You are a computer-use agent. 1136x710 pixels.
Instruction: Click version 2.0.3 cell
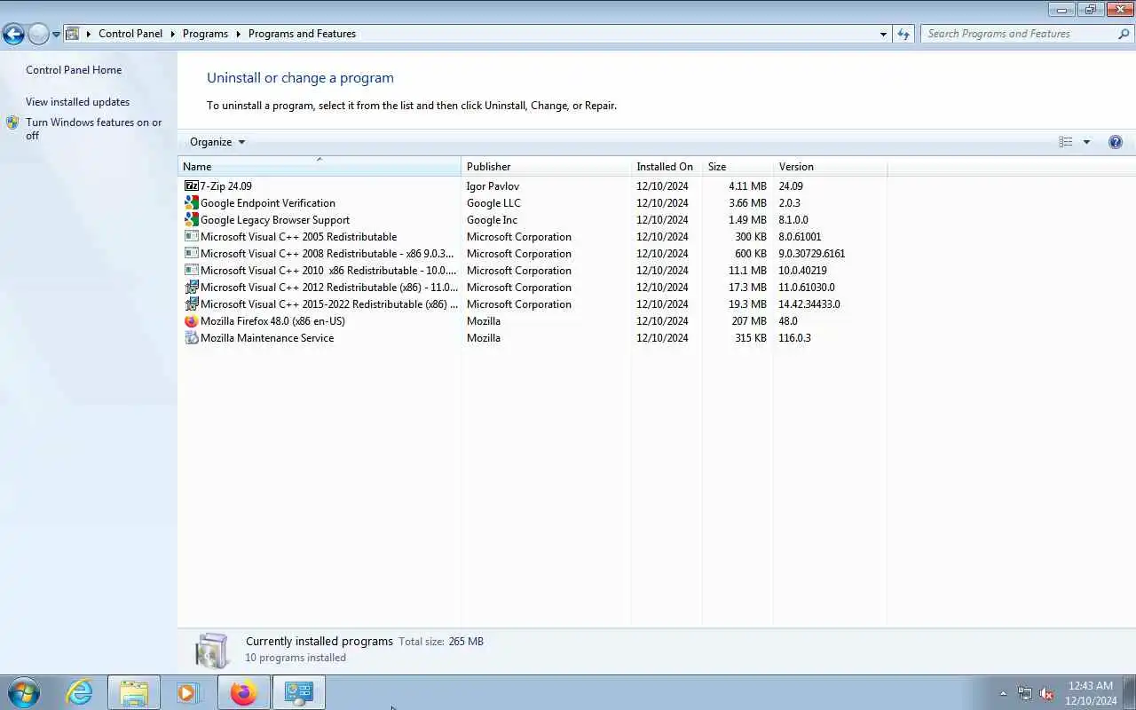pyautogui.click(x=789, y=203)
